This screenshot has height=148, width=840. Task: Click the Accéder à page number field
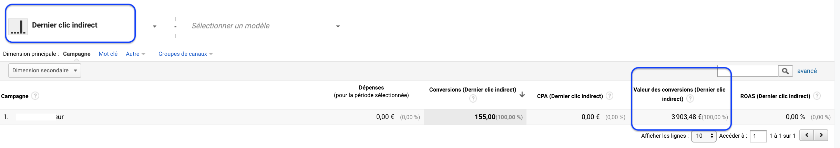(758, 136)
